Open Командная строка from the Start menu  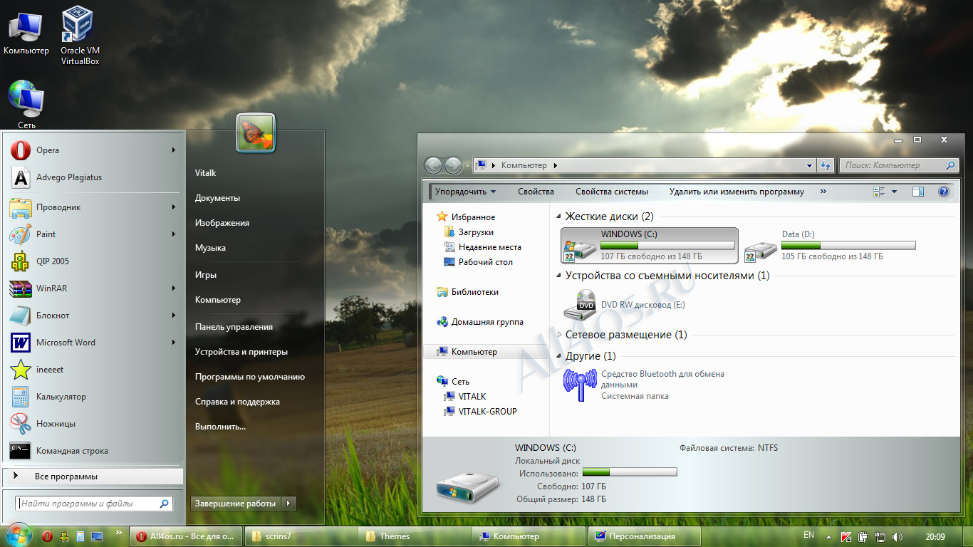93,451
